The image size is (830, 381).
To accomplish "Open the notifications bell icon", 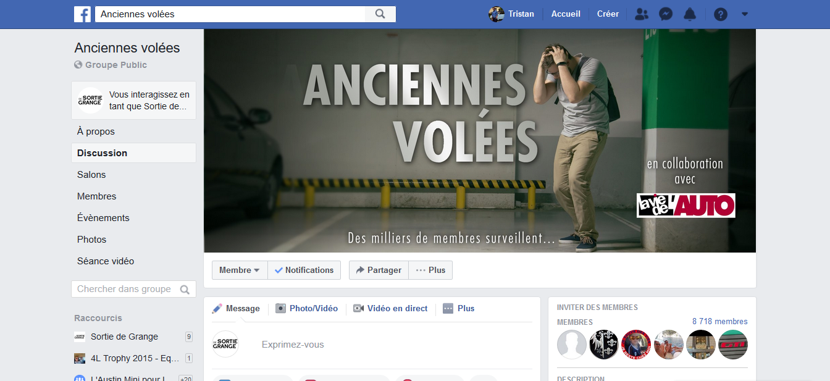I will click(690, 14).
